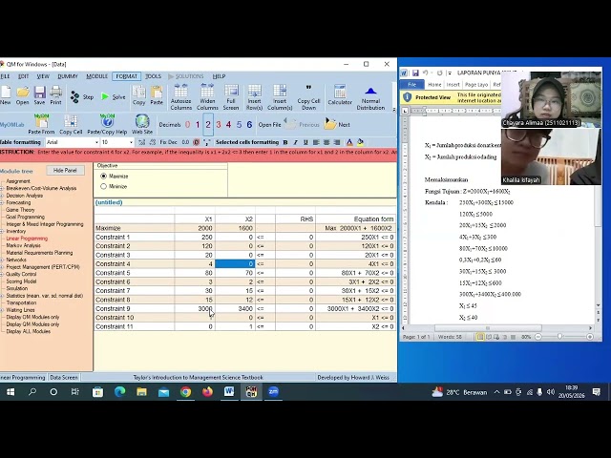611x458 pixels.
Task: Expand Waiting Lines tree node
Action: pos(2,310)
